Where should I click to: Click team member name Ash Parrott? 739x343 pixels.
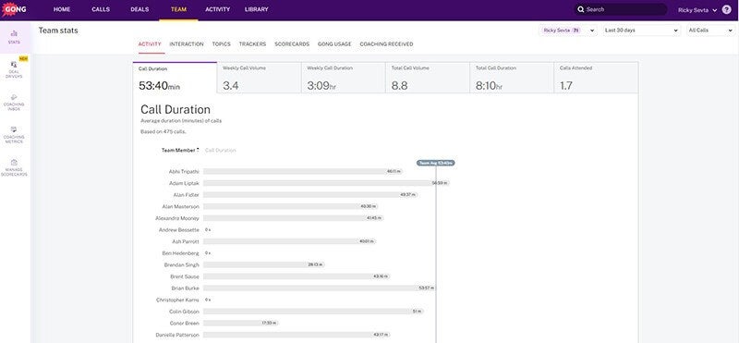(187, 241)
